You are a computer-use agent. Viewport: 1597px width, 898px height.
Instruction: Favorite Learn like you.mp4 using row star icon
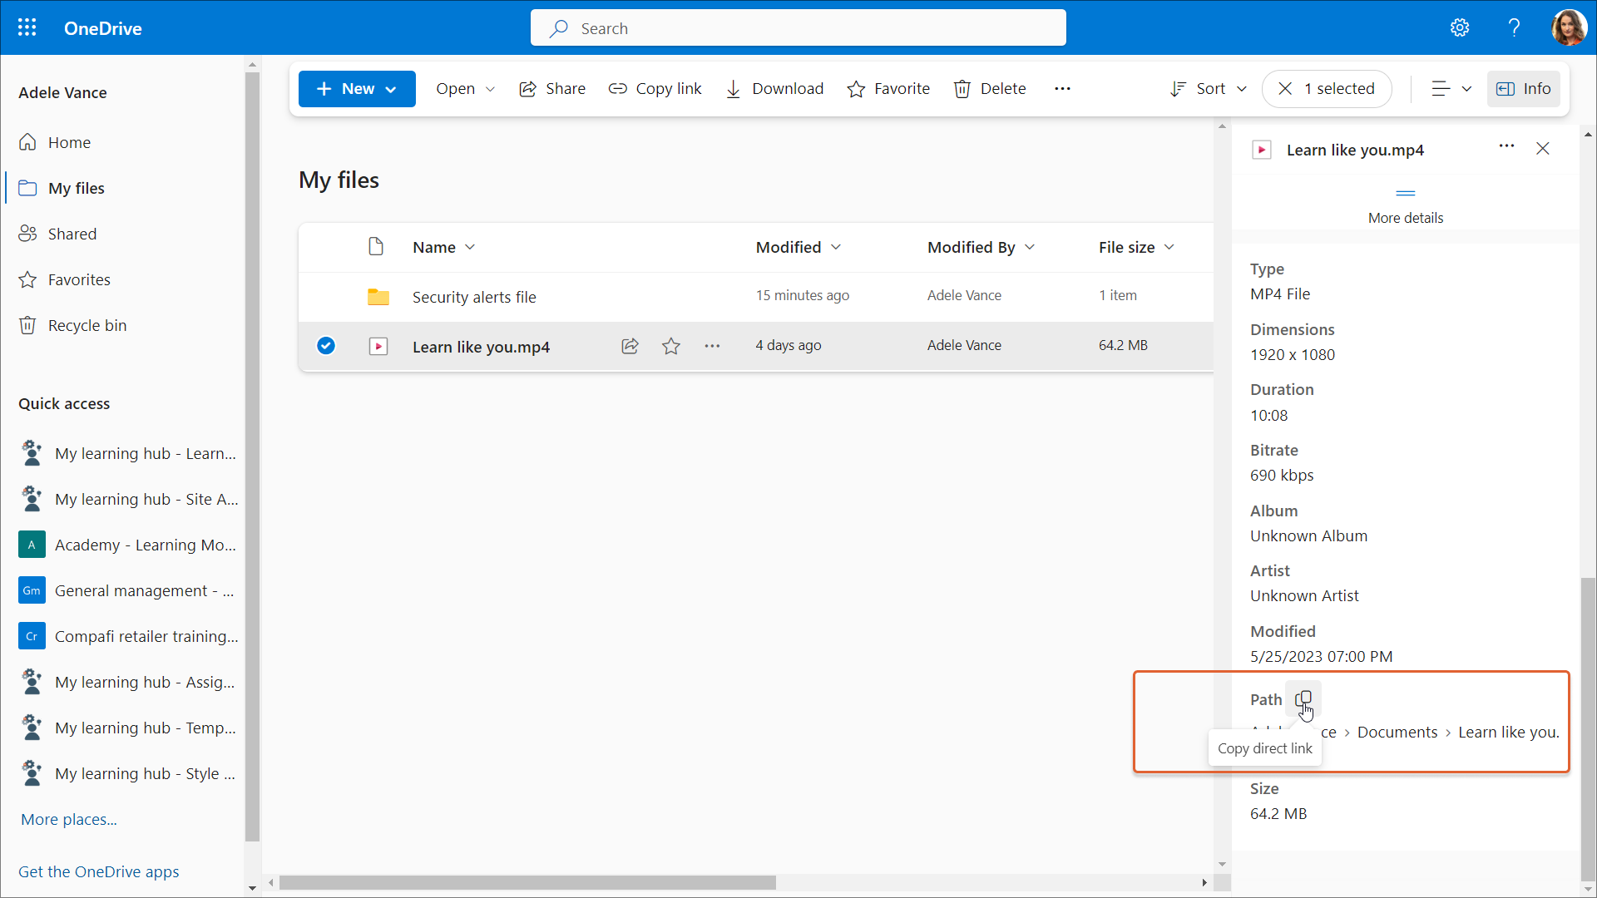click(x=671, y=346)
